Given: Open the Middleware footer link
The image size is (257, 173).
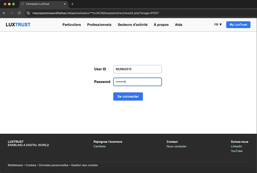Looking at the screenshot, I should 15,165.
